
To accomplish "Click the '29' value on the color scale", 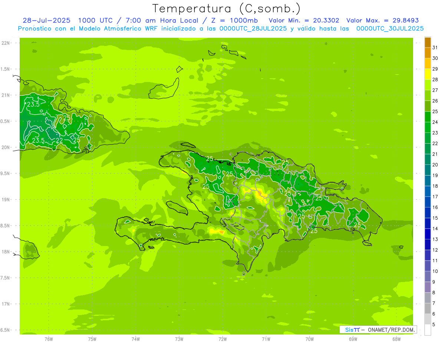I will coord(435,69).
